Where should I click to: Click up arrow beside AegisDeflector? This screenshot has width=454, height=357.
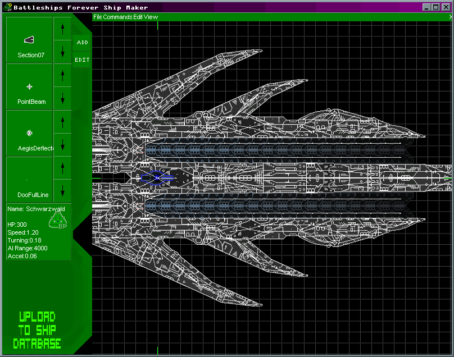[x=62, y=121]
